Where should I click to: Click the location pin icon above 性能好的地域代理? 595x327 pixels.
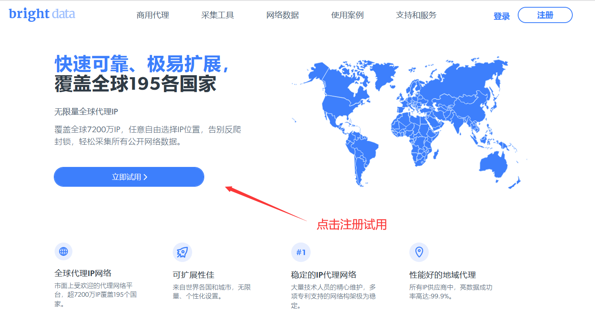tap(419, 251)
